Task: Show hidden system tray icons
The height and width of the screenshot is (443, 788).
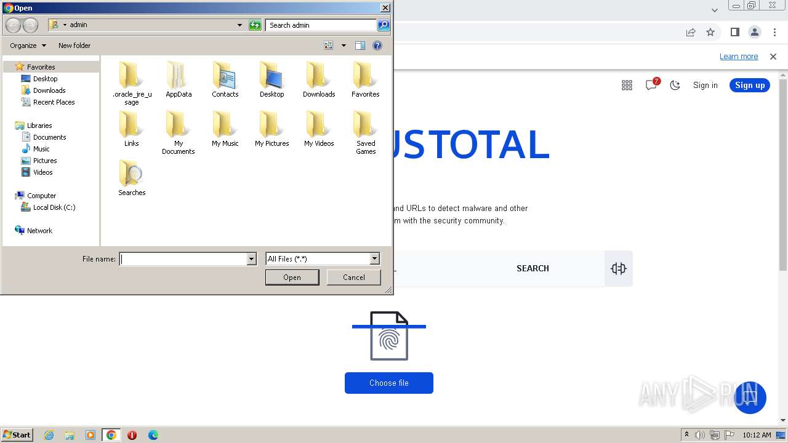Action: coord(686,435)
